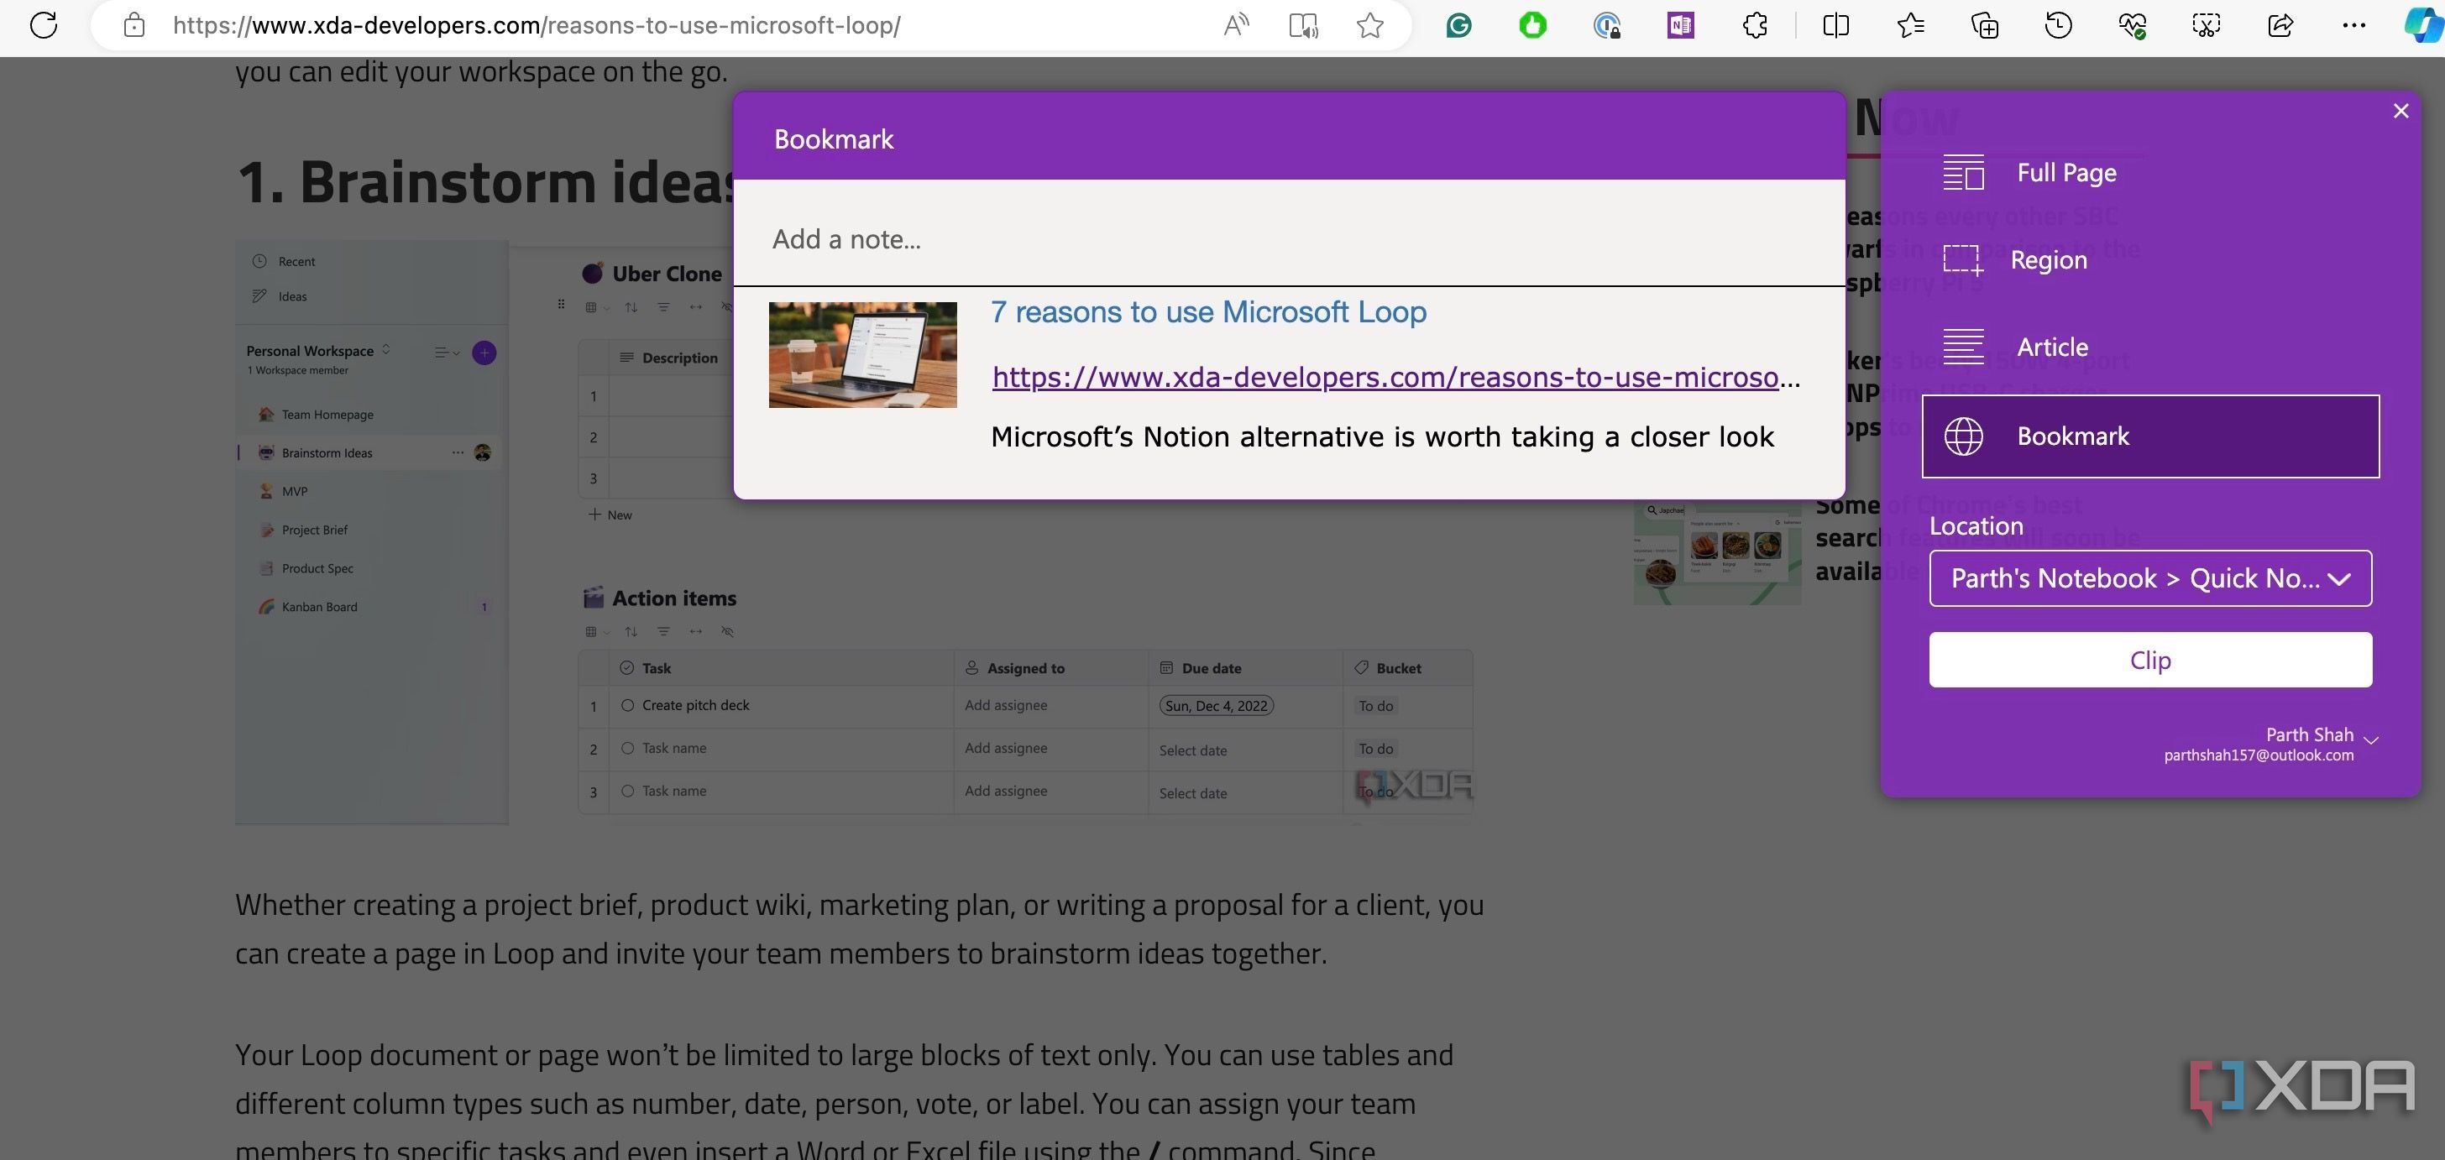Click 'Brainstorm Ideas' in the Loop sidebar image
2445x1160 pixels.
click(327, 453)
